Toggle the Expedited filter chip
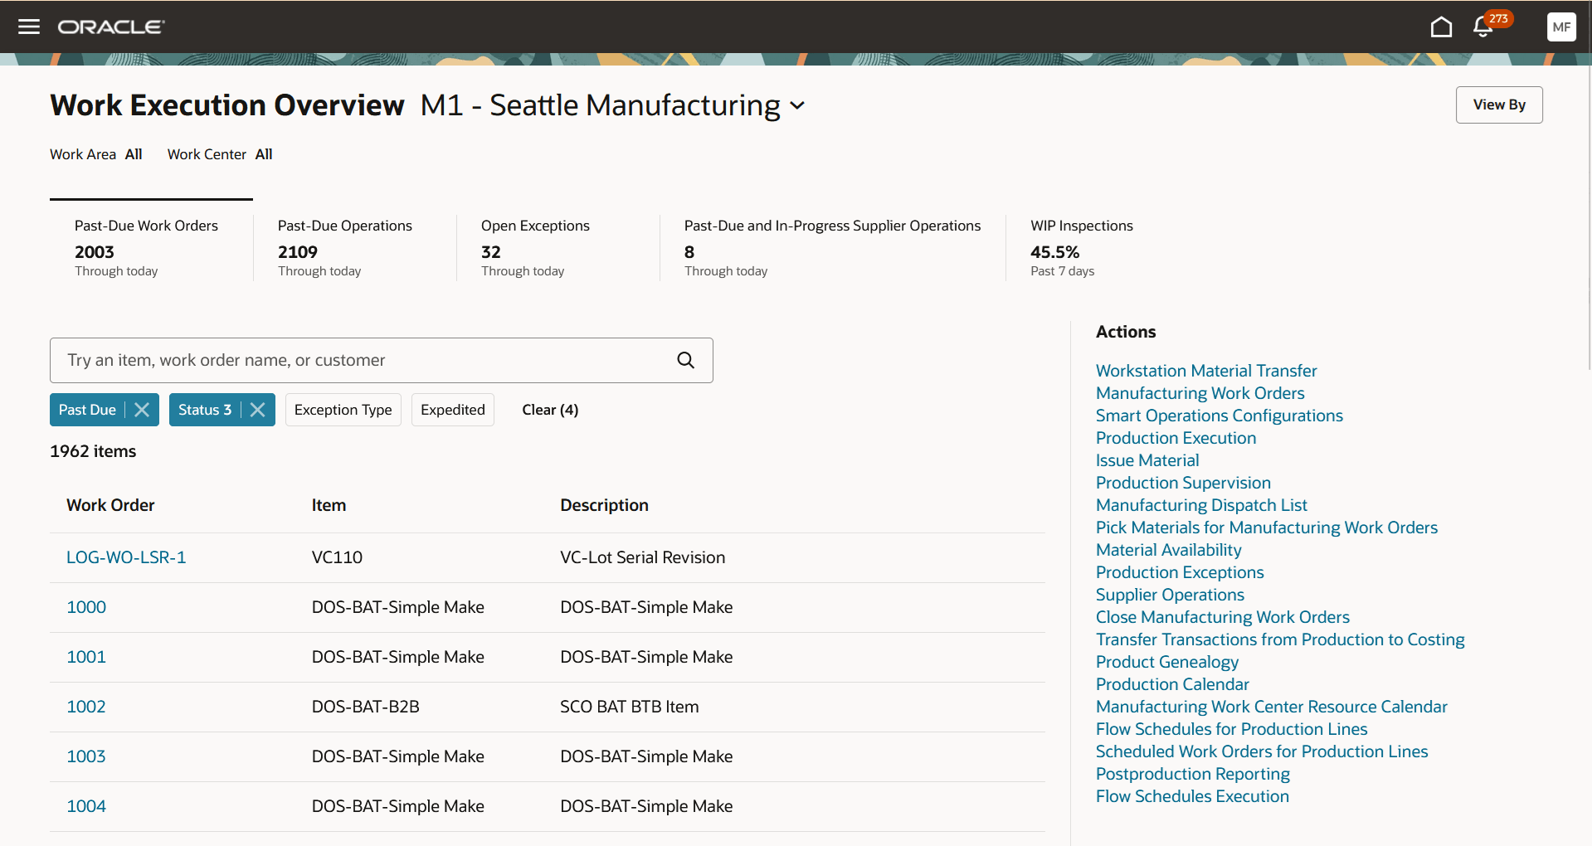 click(453, 410)
